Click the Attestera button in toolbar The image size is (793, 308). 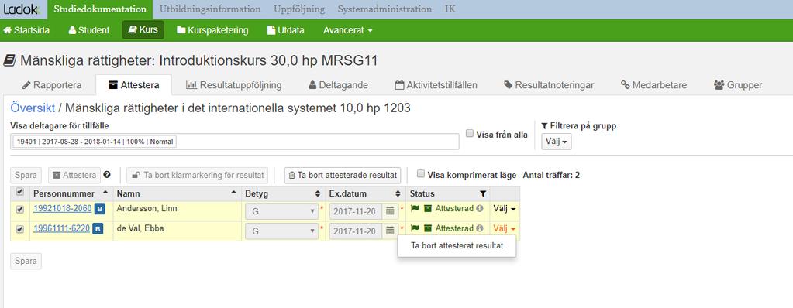pos(74,175)
